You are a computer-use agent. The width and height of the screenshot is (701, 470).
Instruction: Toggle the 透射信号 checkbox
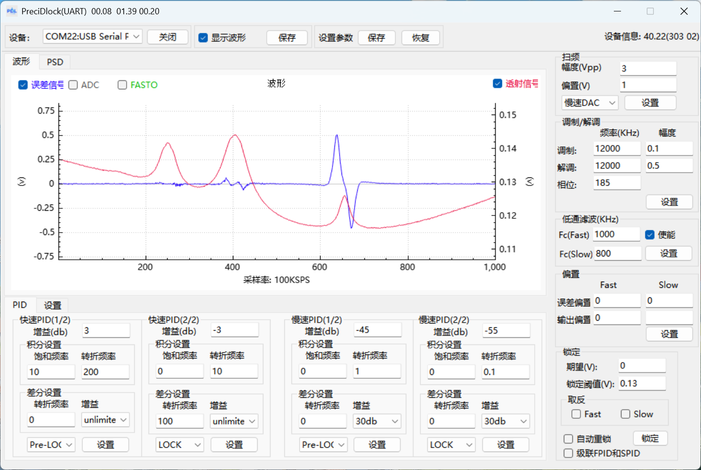(x=498, y=84)
